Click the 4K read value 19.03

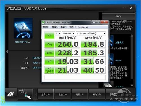click(x=67, y=61)
